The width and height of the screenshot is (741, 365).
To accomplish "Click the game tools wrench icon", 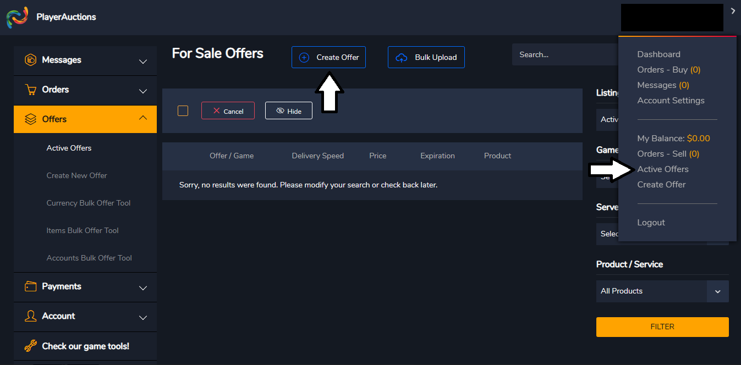I will click(x=31, y=346).
